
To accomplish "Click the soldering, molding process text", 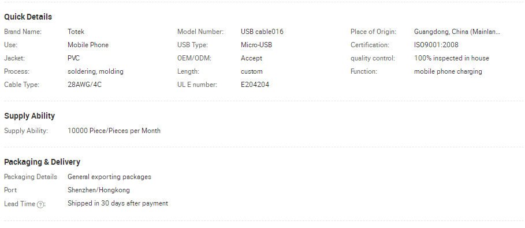I will (95, 71).
